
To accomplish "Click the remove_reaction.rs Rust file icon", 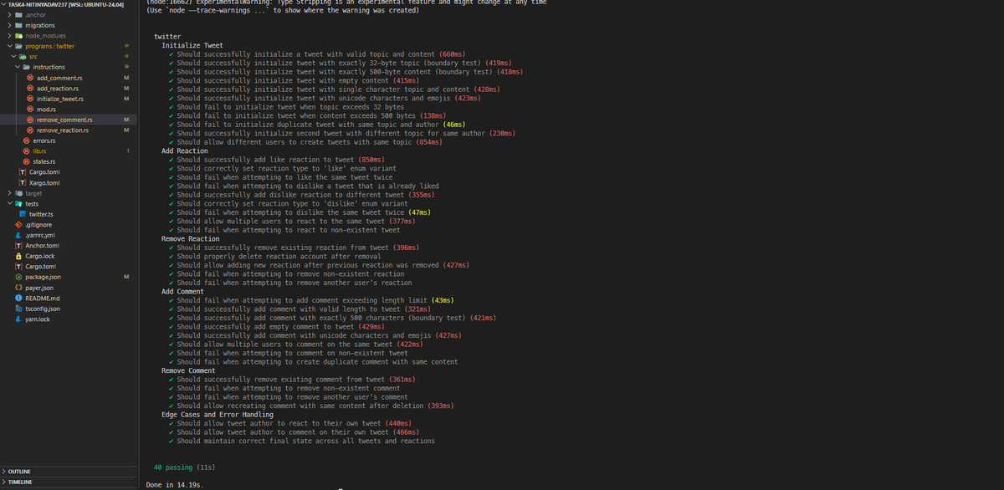I will pyautogui.click(x=30, y=130).
